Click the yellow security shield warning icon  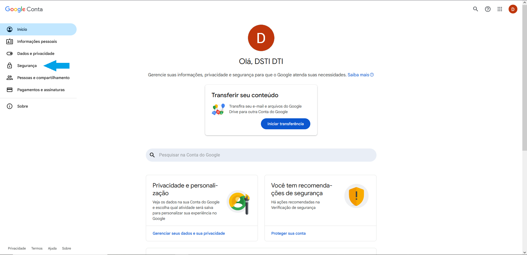[356, 196]
